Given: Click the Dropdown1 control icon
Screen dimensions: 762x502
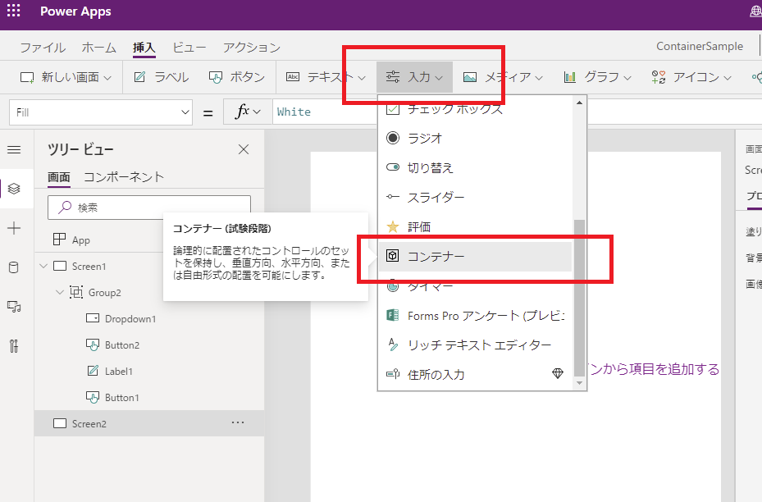Looking at the screenshot, I should pyautogui.click(x=93, y=318).
